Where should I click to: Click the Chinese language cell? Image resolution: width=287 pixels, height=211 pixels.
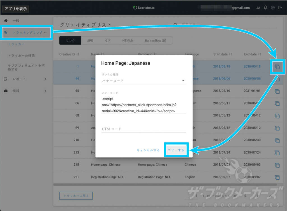190,164
